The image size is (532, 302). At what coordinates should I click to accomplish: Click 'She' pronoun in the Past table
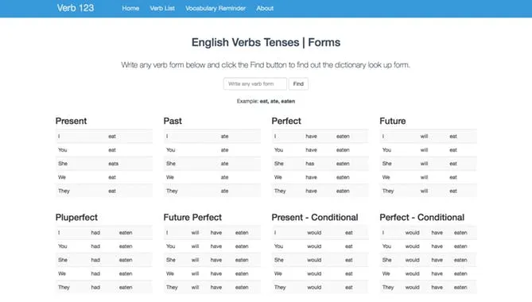[x=171, y=164]
